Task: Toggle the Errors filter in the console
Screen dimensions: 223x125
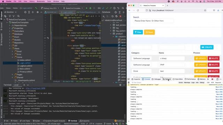Action: coord(180,83)
